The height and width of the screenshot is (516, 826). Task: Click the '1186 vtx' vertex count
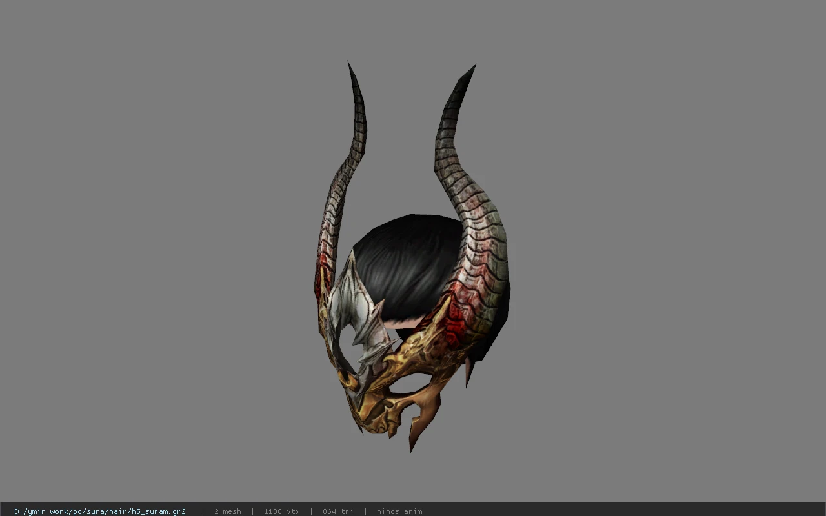click(282, 511)
